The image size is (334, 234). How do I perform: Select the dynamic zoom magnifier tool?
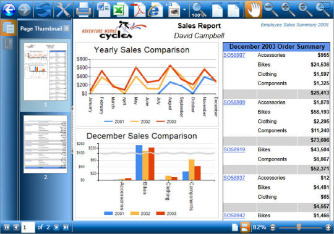click(305, 9)
